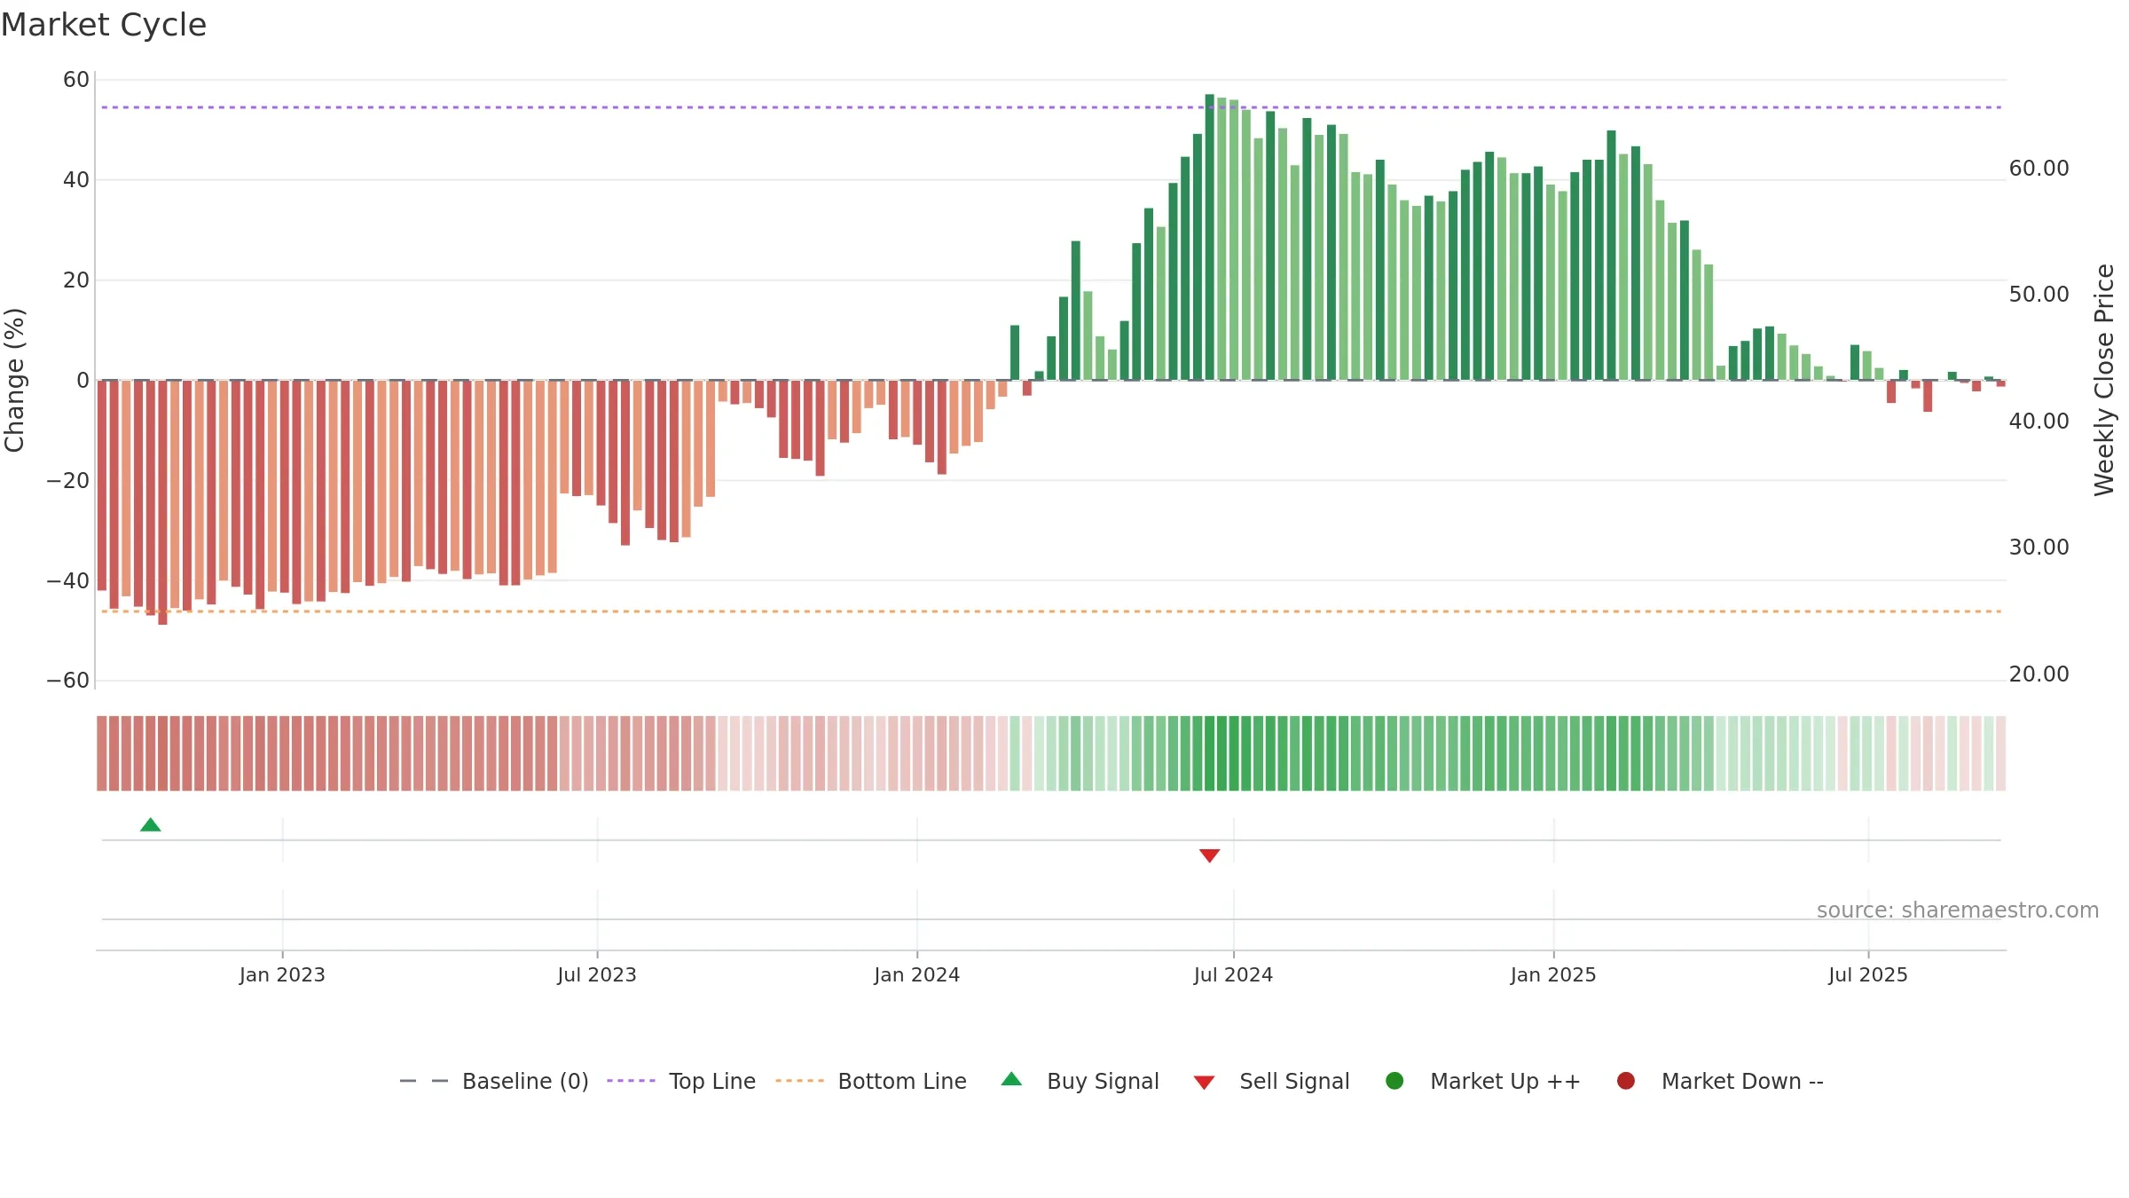Click the lowest red bar below bottom line
2129x1198 pixels.
162,502
